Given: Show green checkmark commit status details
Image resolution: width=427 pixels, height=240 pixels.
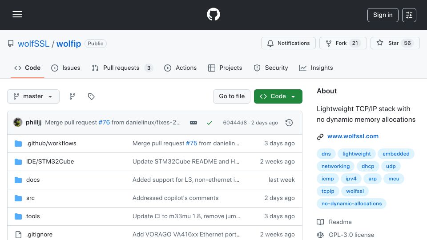Looking at the screenshot, I should tap(209, 123).
